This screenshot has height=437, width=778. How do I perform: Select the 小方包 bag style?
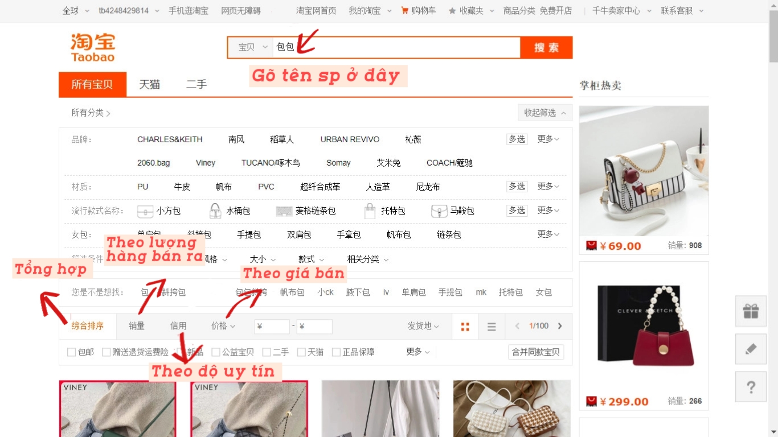click(x=159, y=211)
